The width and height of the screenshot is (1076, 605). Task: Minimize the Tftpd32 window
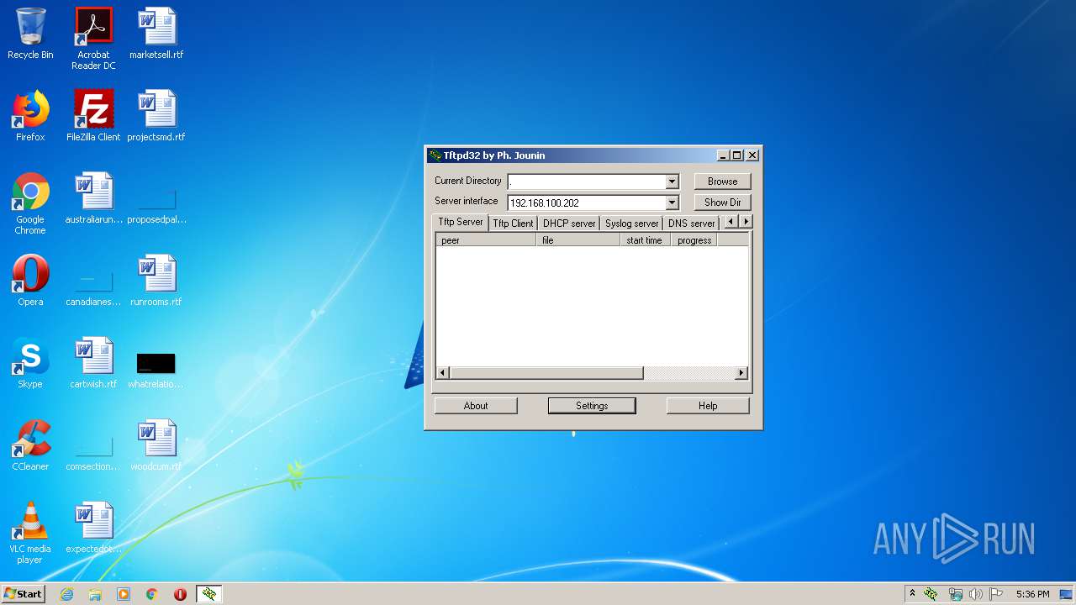pos(723,155)
